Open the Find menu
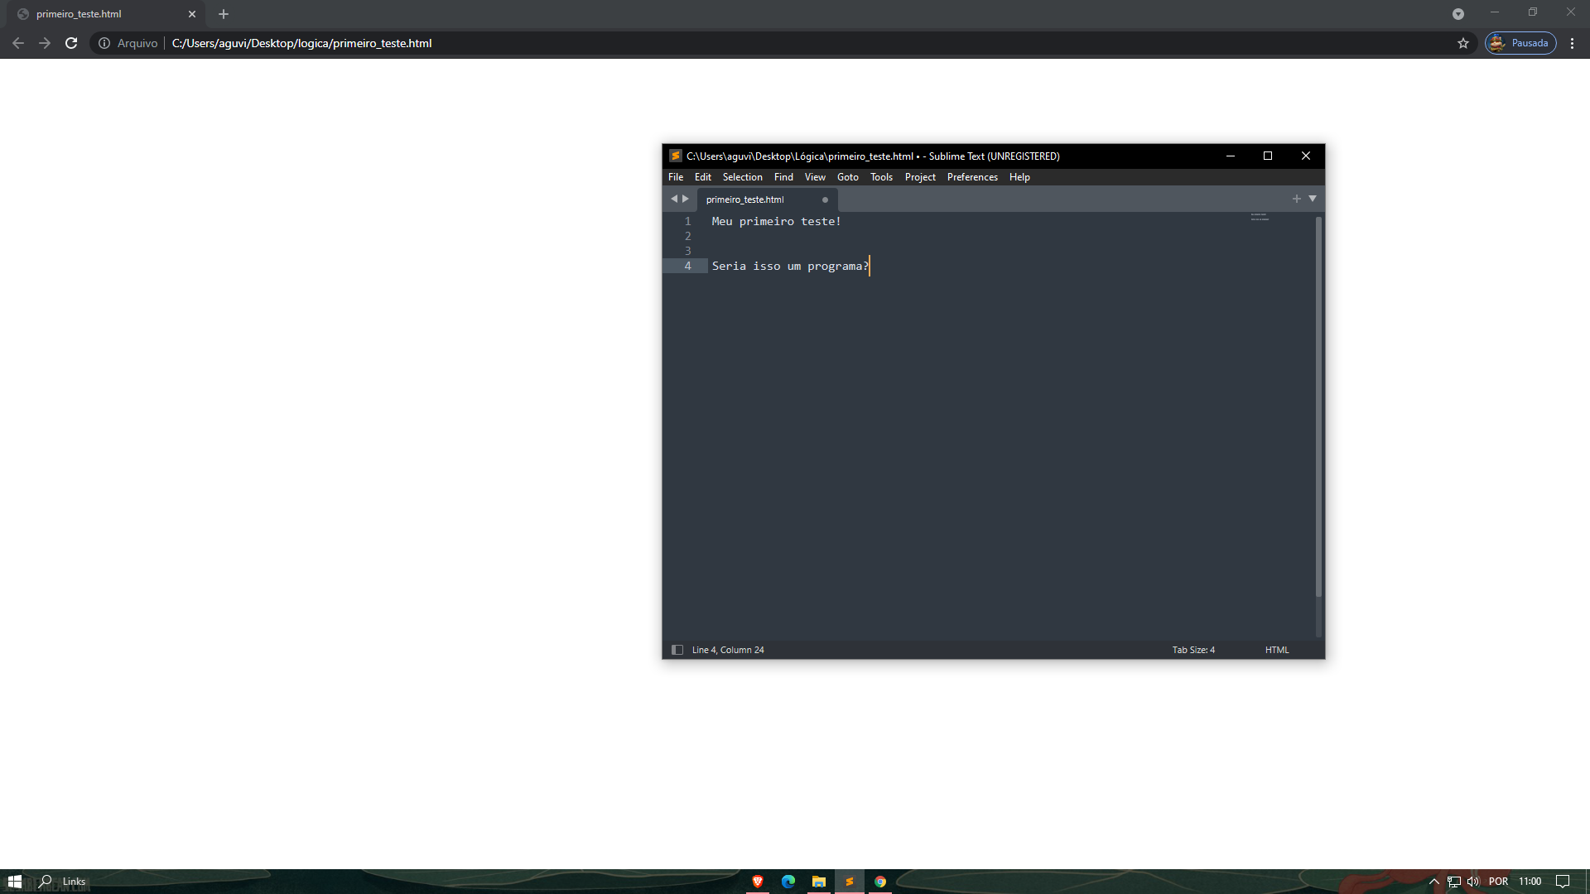Viewport: 1590px width, 894px height. (783, 177)
